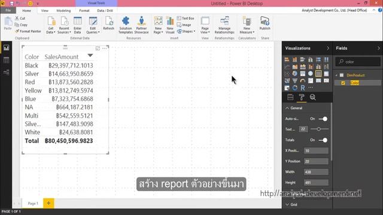Click focus mode icon on table visual
Viewport: 383px width, 215px height.
click(x=98, y=48)
